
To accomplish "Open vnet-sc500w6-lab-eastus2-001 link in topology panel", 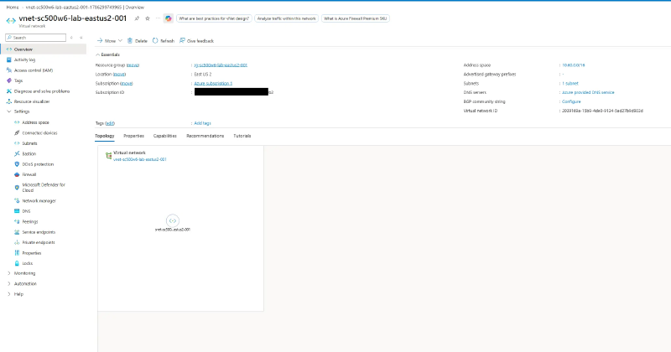I will (x=140, y=159).
